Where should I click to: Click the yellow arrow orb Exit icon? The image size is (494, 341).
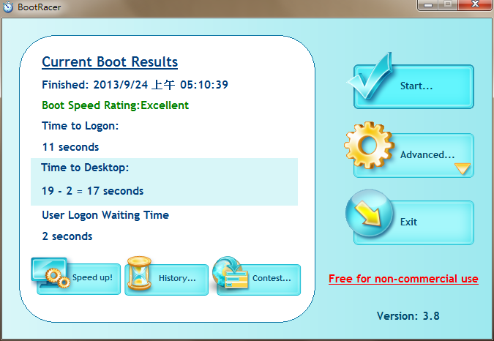[x=369, y=213]
